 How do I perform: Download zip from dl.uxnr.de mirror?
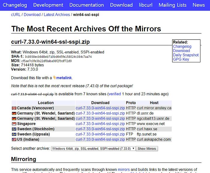click(x=100, y=113)
